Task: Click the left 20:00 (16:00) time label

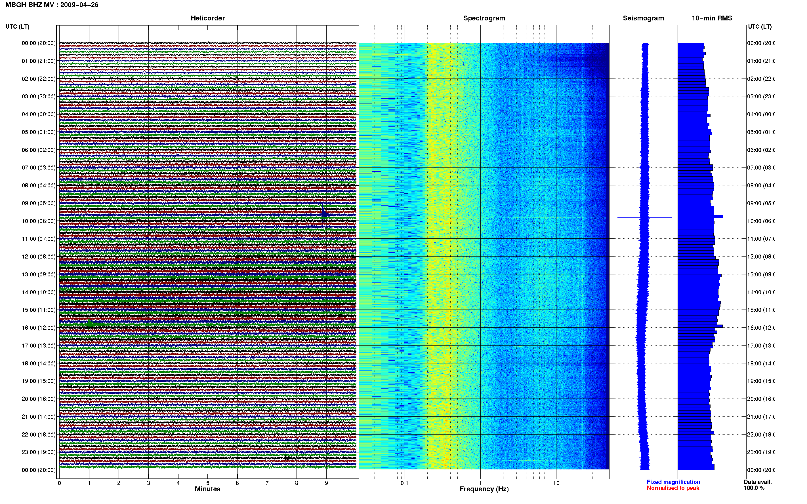Action: pyautogui.click(x=39, y=399)
